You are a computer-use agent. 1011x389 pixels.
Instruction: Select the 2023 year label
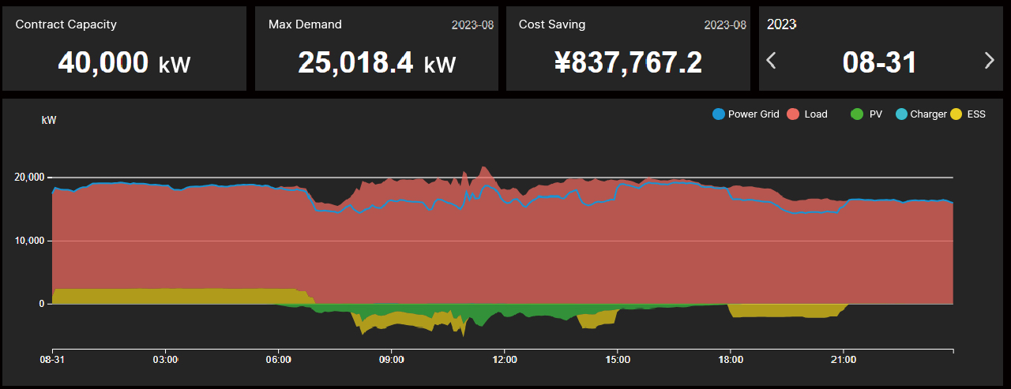coord(781,24)
